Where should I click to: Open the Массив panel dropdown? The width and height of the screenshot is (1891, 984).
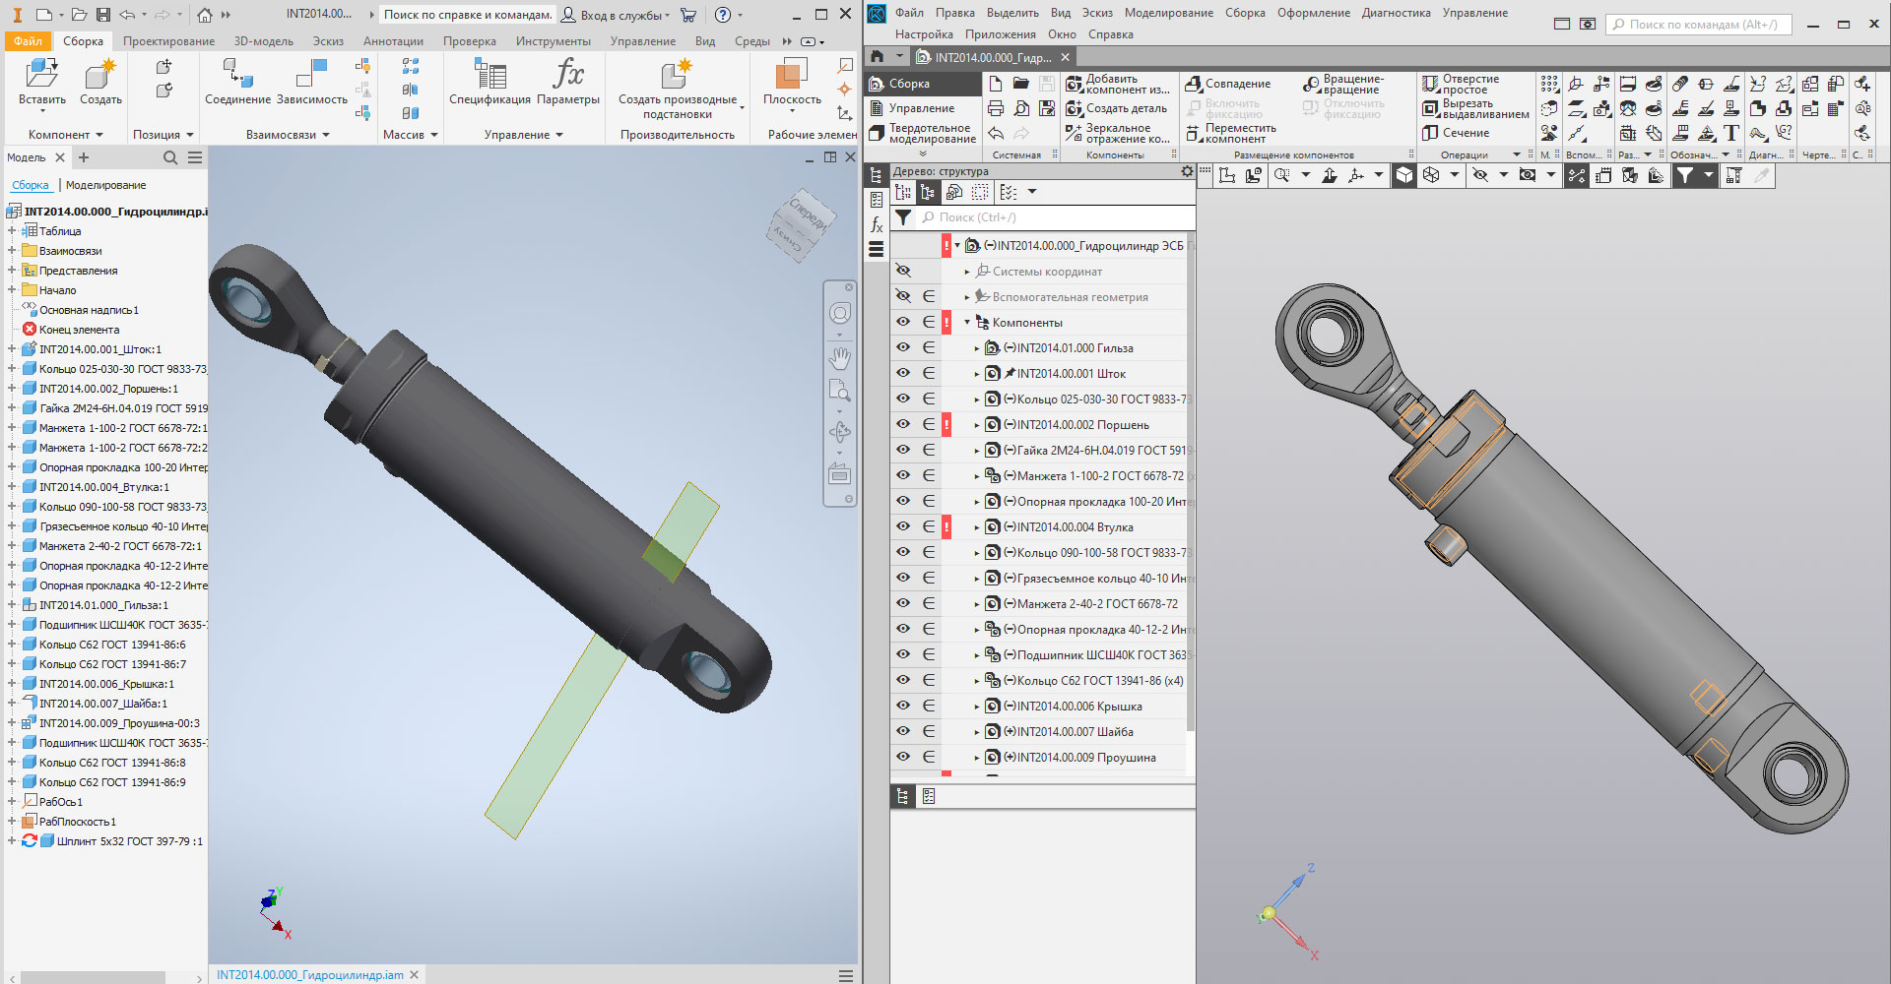click(x=433, y=135)
